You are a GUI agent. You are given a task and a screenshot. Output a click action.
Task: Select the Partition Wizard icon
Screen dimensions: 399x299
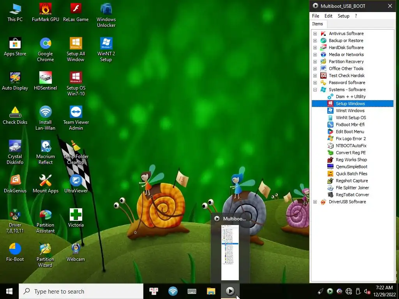pyautogui.click(x=46, y=255)
